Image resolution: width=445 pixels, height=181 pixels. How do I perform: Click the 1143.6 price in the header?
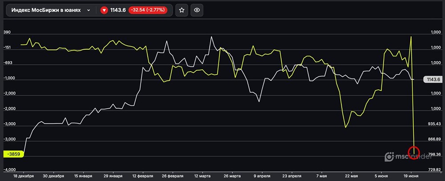tap(118, 10)
